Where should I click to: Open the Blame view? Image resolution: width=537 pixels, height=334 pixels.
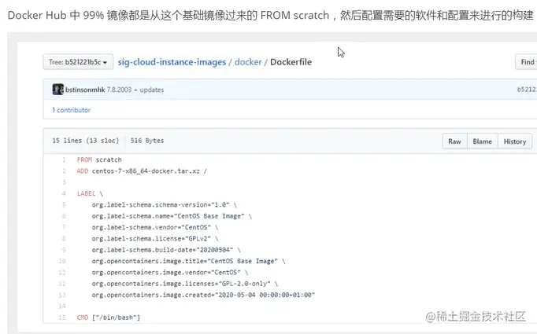[482, 141]
